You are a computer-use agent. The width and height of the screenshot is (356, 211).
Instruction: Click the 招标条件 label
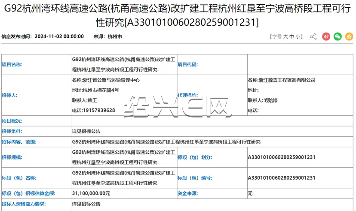click(12, 131)
